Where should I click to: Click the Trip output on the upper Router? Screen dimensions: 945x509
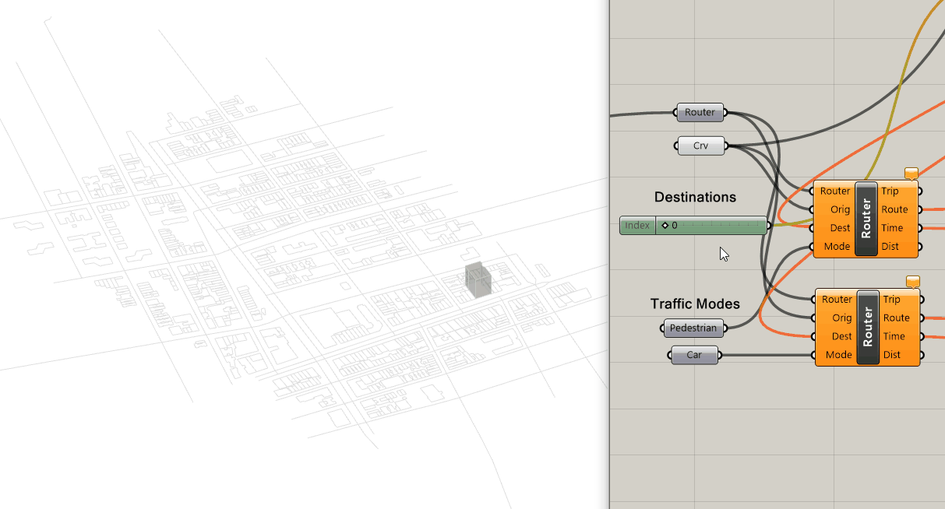[890, 191]
